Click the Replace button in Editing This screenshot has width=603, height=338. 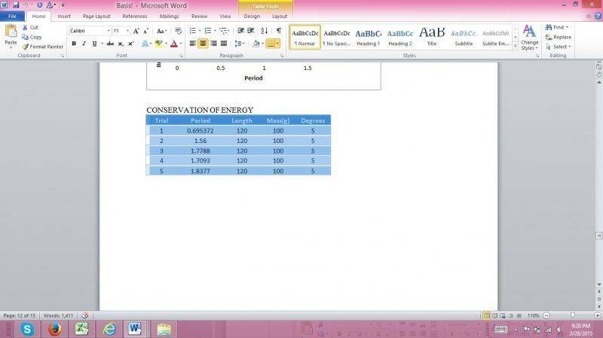(559, 37)
